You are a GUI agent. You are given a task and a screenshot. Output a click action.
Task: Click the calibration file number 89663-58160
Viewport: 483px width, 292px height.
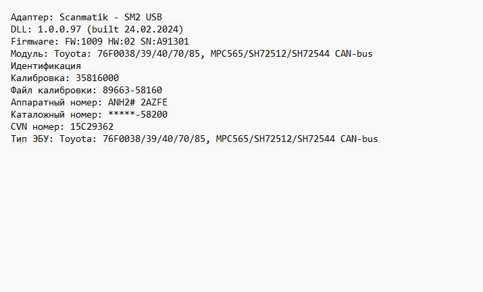(132, 90)
